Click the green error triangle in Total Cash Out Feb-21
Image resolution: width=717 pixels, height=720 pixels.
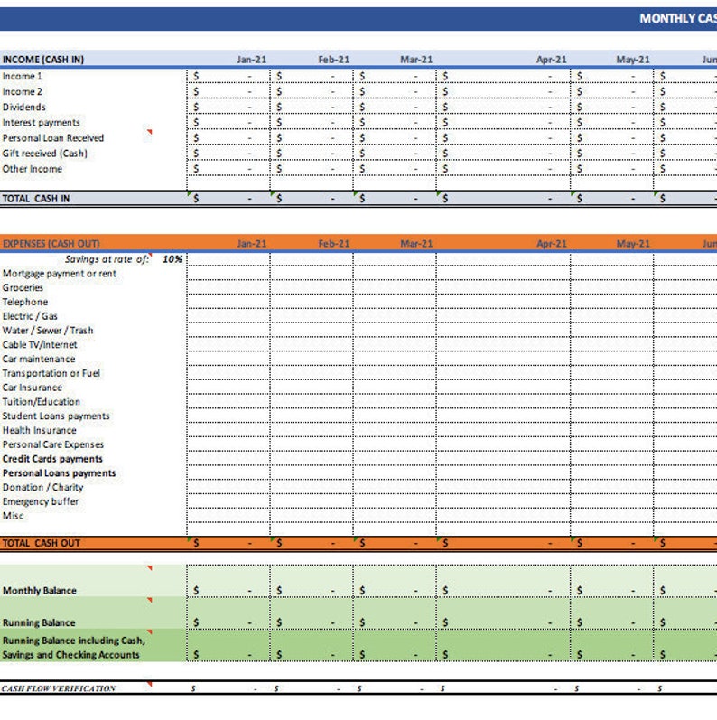click(273, 538)
